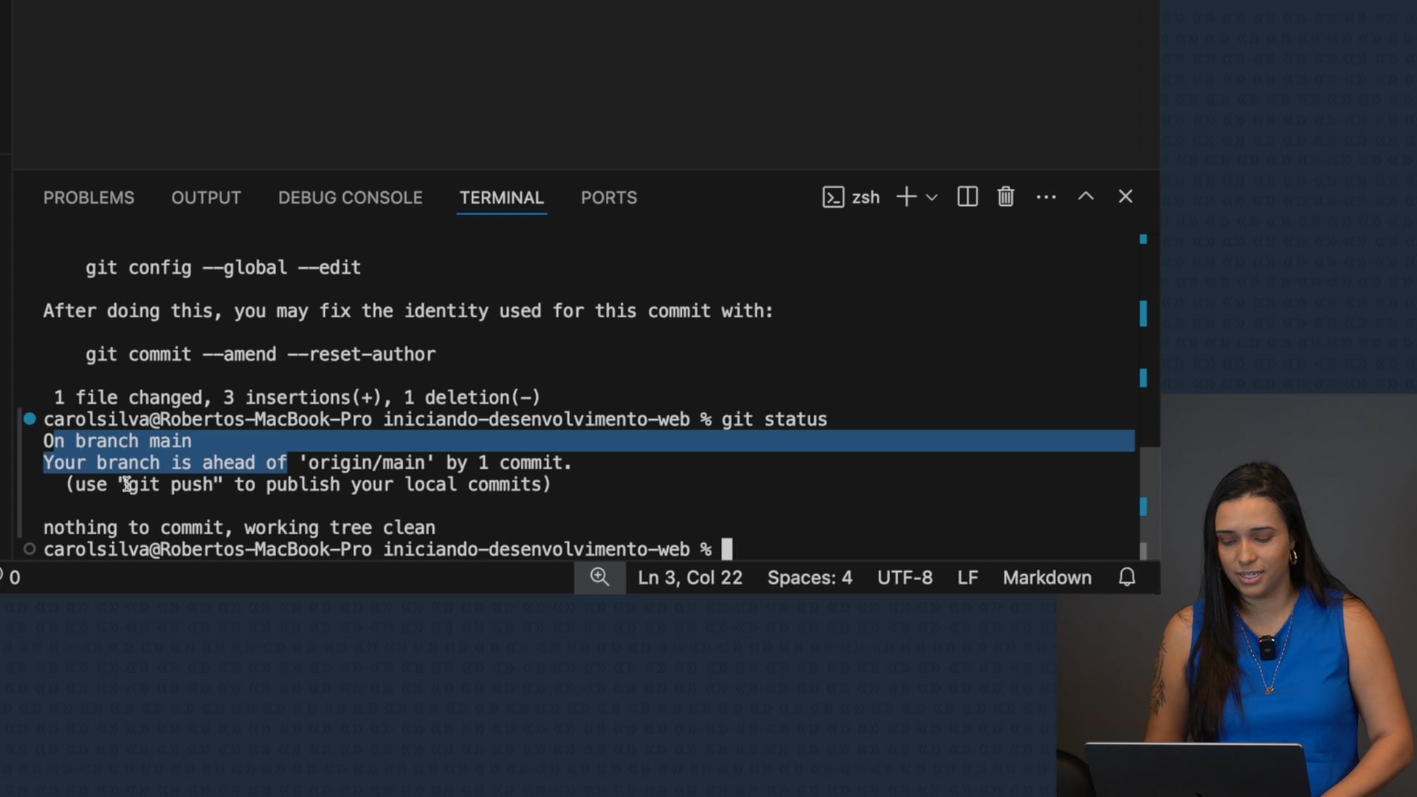
Task: Switch to the OUTPUT tab
Action: pos(206,198)
